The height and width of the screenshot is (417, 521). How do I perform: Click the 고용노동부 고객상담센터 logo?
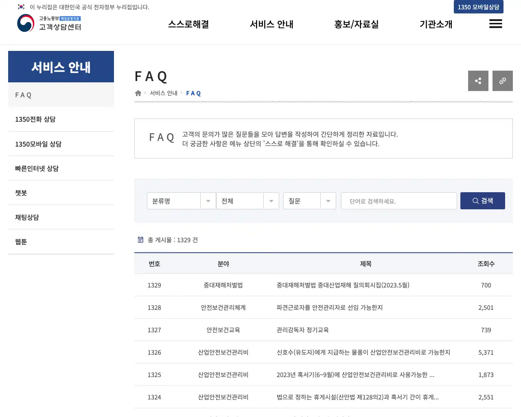click(x=49, y=24)
